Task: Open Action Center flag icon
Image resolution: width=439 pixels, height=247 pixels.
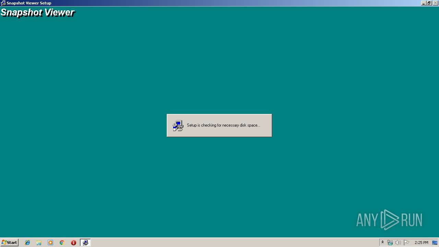Action: [406, 243]
